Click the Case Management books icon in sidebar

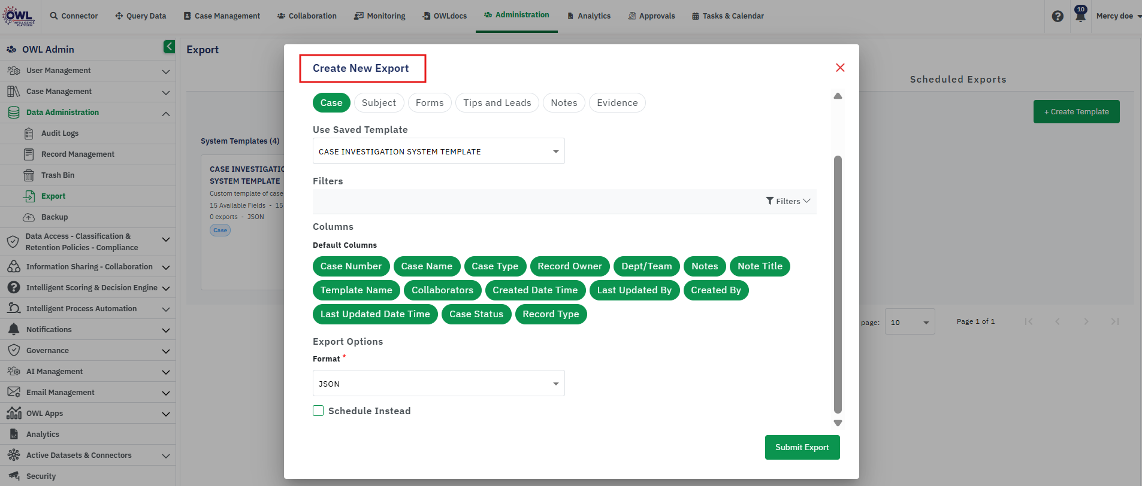[14, 92]
